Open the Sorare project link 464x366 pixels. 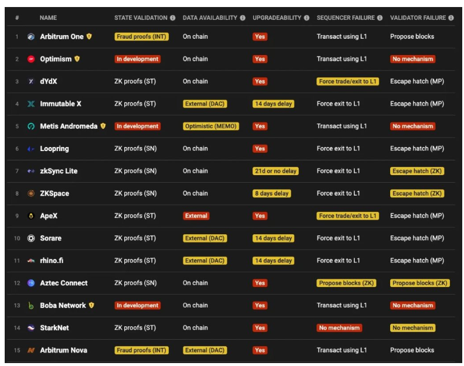coord(50,238)
